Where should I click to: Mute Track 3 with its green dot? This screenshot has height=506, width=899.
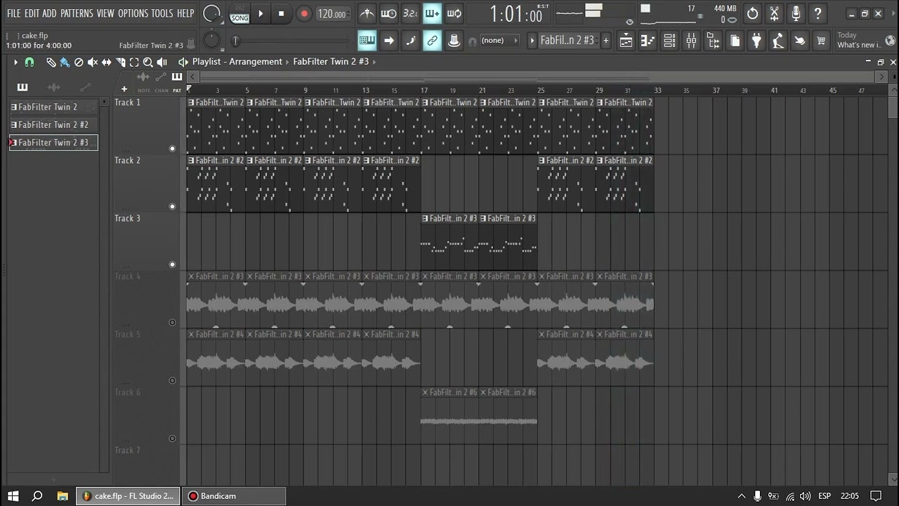(172, 264)
